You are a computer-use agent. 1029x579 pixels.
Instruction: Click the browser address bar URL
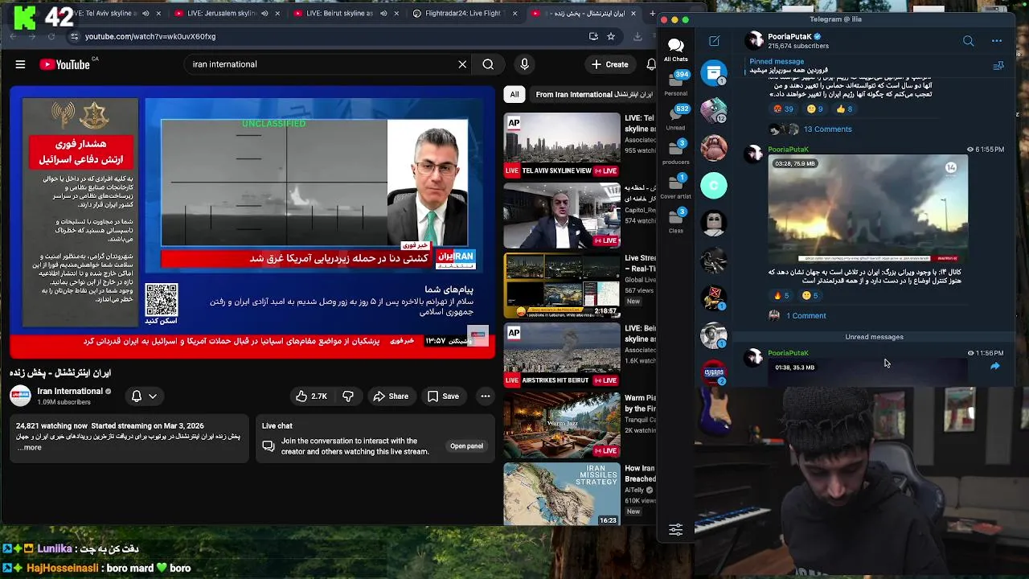tap(150, 36)
